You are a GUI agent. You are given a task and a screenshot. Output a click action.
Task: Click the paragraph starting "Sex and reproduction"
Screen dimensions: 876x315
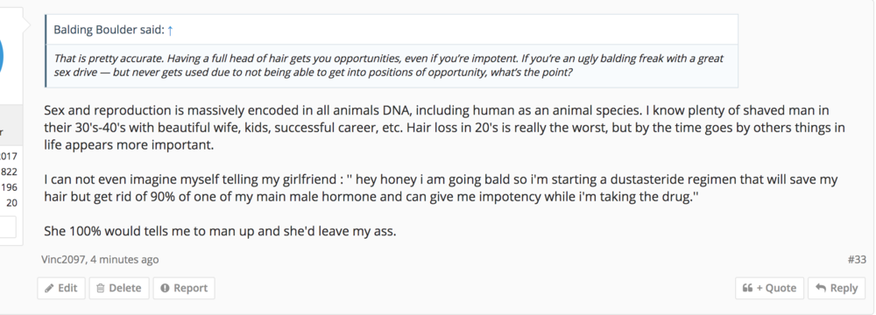click(444, 128)
